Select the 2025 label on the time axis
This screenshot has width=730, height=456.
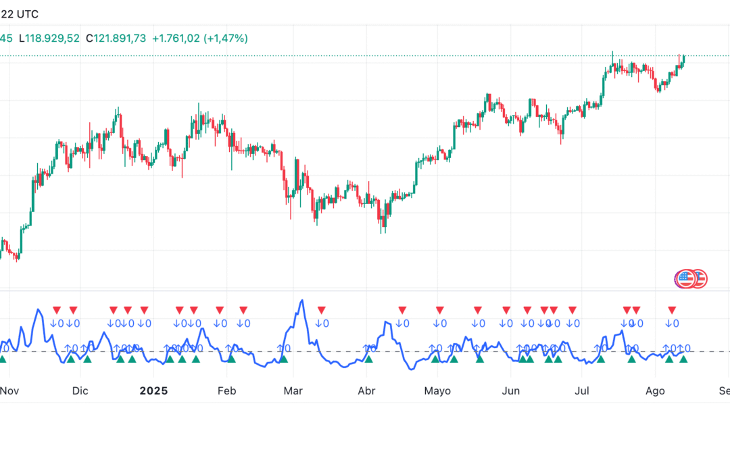pyautogui.click(x=153, y=390)
